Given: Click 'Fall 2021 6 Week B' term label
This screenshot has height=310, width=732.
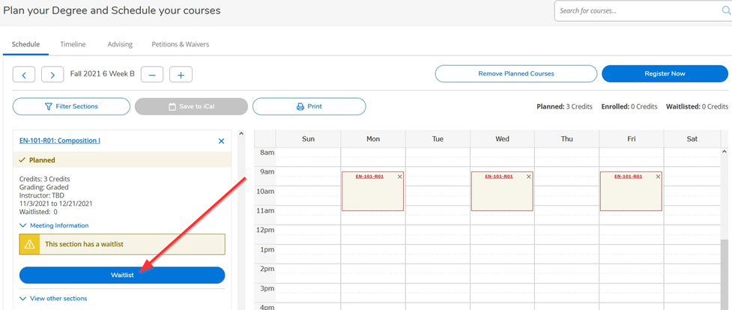Looking at the screenshot, I should [x=102, y=74].
